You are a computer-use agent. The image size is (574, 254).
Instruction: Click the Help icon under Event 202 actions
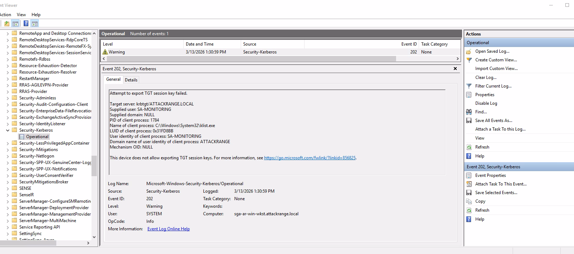[x=469, y=219]
